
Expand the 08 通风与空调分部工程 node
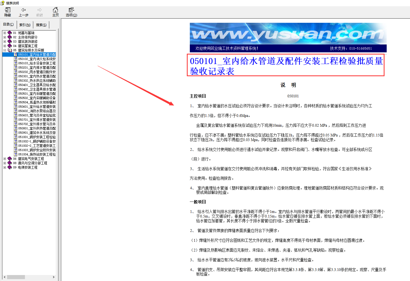click(x=5, y=163)
